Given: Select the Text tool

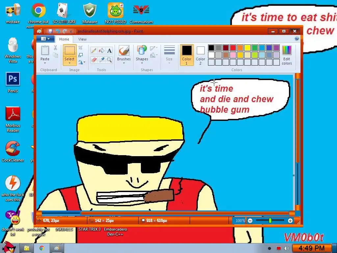Looking at the screenshot, I should coord(109,50).
